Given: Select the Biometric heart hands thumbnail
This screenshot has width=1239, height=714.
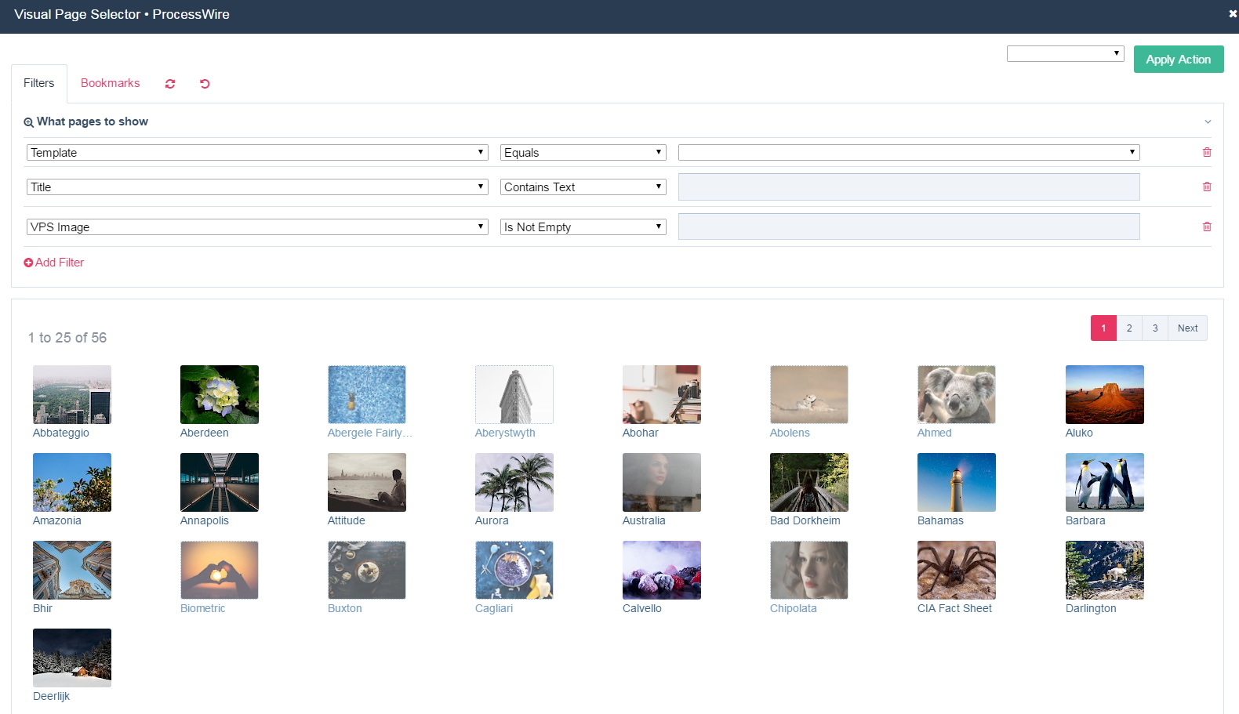Looking at the screenshot, I should click(220, 570).
